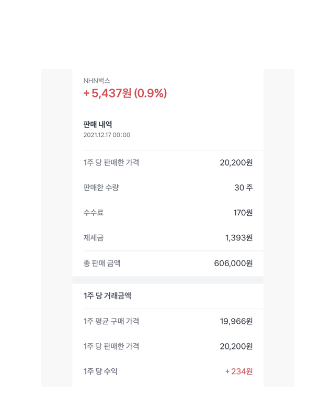Select the 19,966원 average purchase price
The width and height of the screenshot is (320, 416).
pyautogui.click(x=236, y=321)
